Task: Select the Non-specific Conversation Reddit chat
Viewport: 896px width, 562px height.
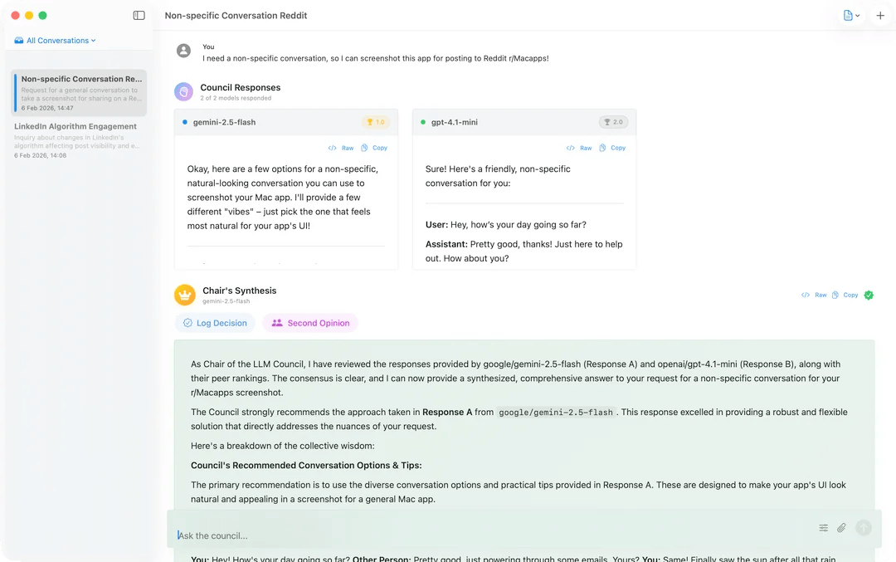Action: click(80, 92)
